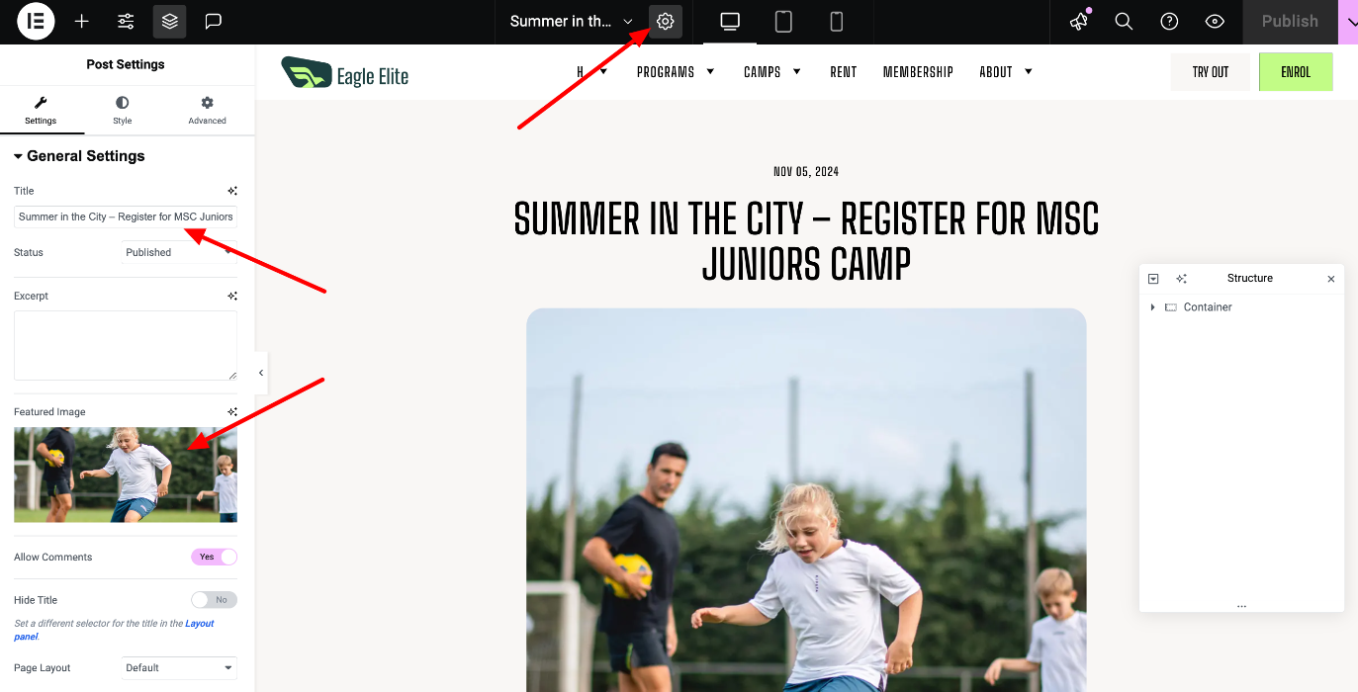Open Site Settings sliders icon
The width and height of the screenshot is (1358, 692).
click(x=126, y=21)
